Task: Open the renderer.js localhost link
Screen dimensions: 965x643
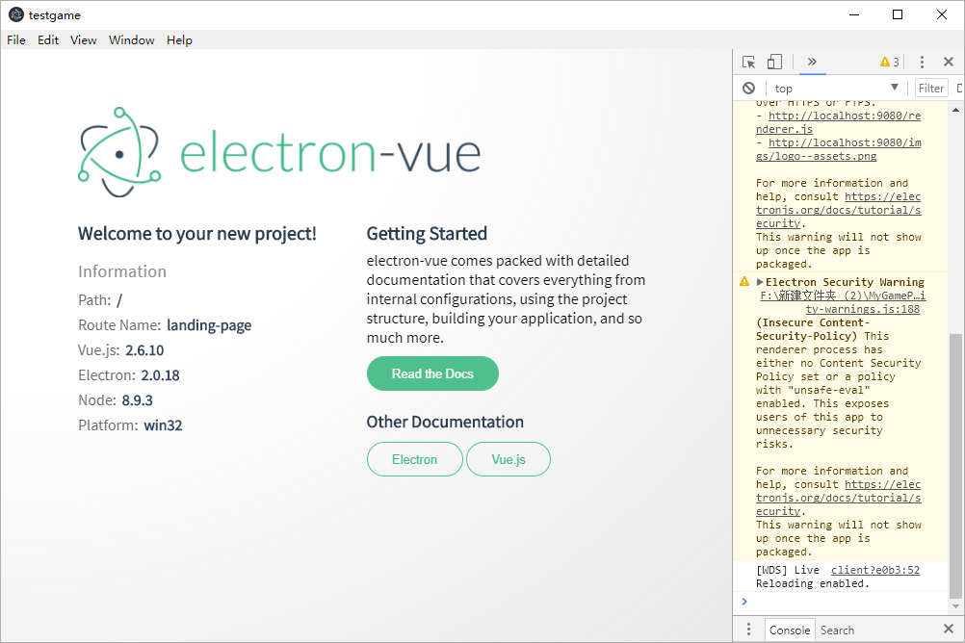Action: click(838, 122)
